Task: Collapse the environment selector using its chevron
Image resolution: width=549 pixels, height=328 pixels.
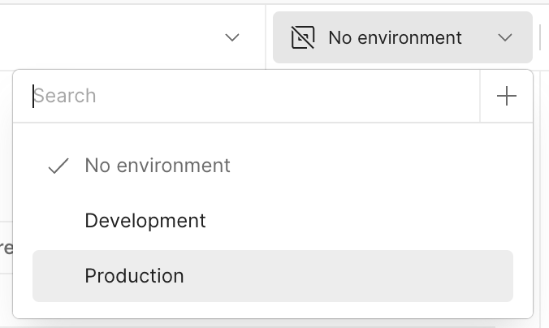Action: coord(505,37)
